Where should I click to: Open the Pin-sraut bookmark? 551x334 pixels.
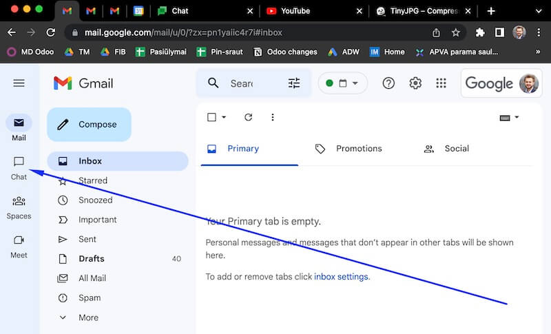pos(220,52)
